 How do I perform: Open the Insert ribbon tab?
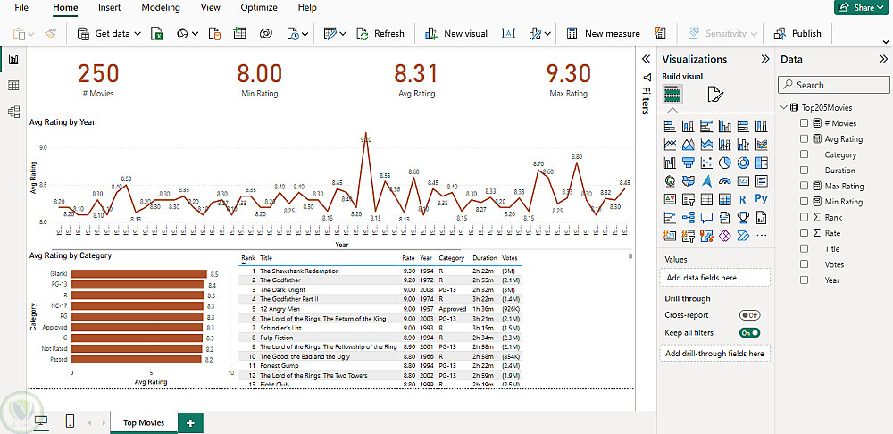(x=109, y=8)
